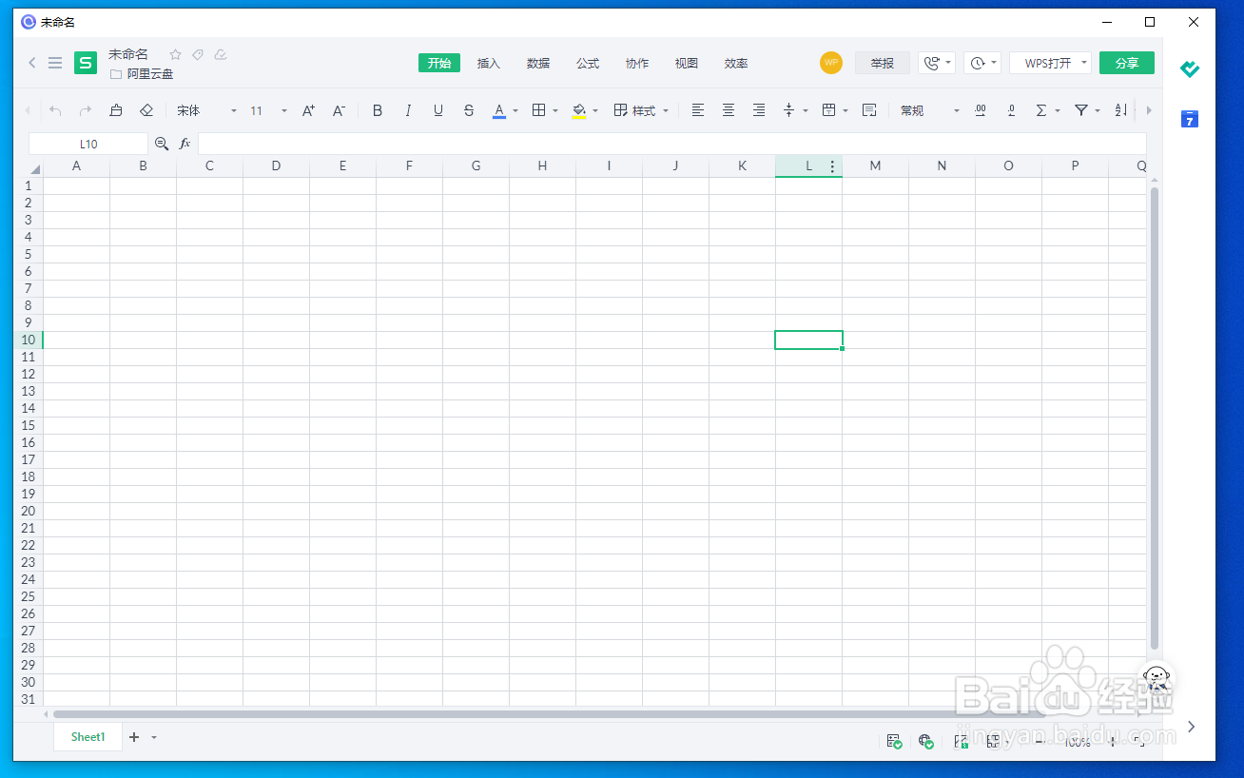The height and width of the screenshot is (778, 1244).
Task: Toggle bold formatting
Action: (378, 110)
